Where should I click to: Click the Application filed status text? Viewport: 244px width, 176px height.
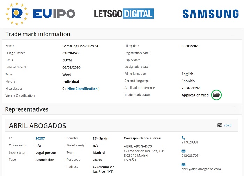click(x=195, y=95)
